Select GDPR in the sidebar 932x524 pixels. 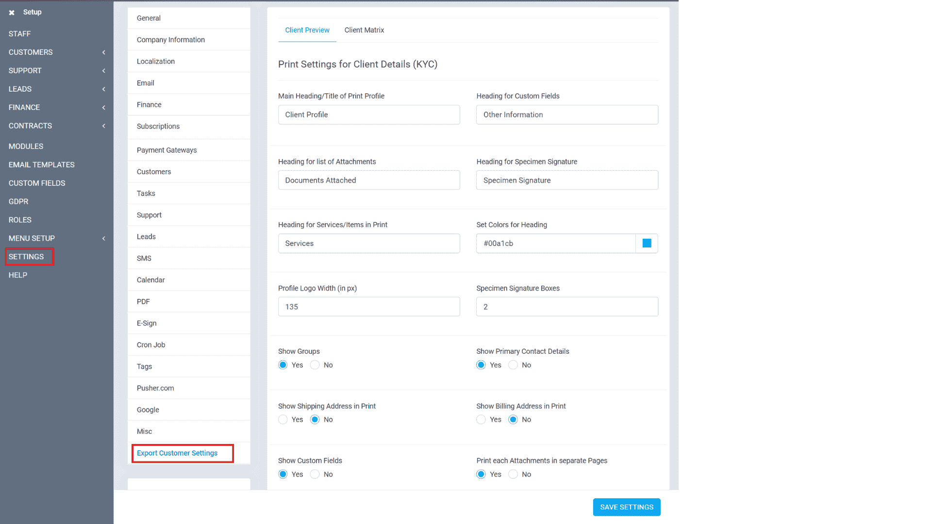[x=18, y=201]
